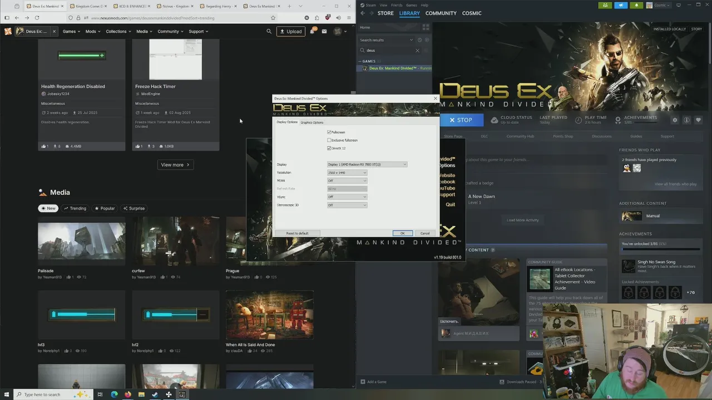Switch to Regarding Henry browser tab
The height and width of the screenshot is (400, 712).
pyautogui.click(x=218, y=6)
